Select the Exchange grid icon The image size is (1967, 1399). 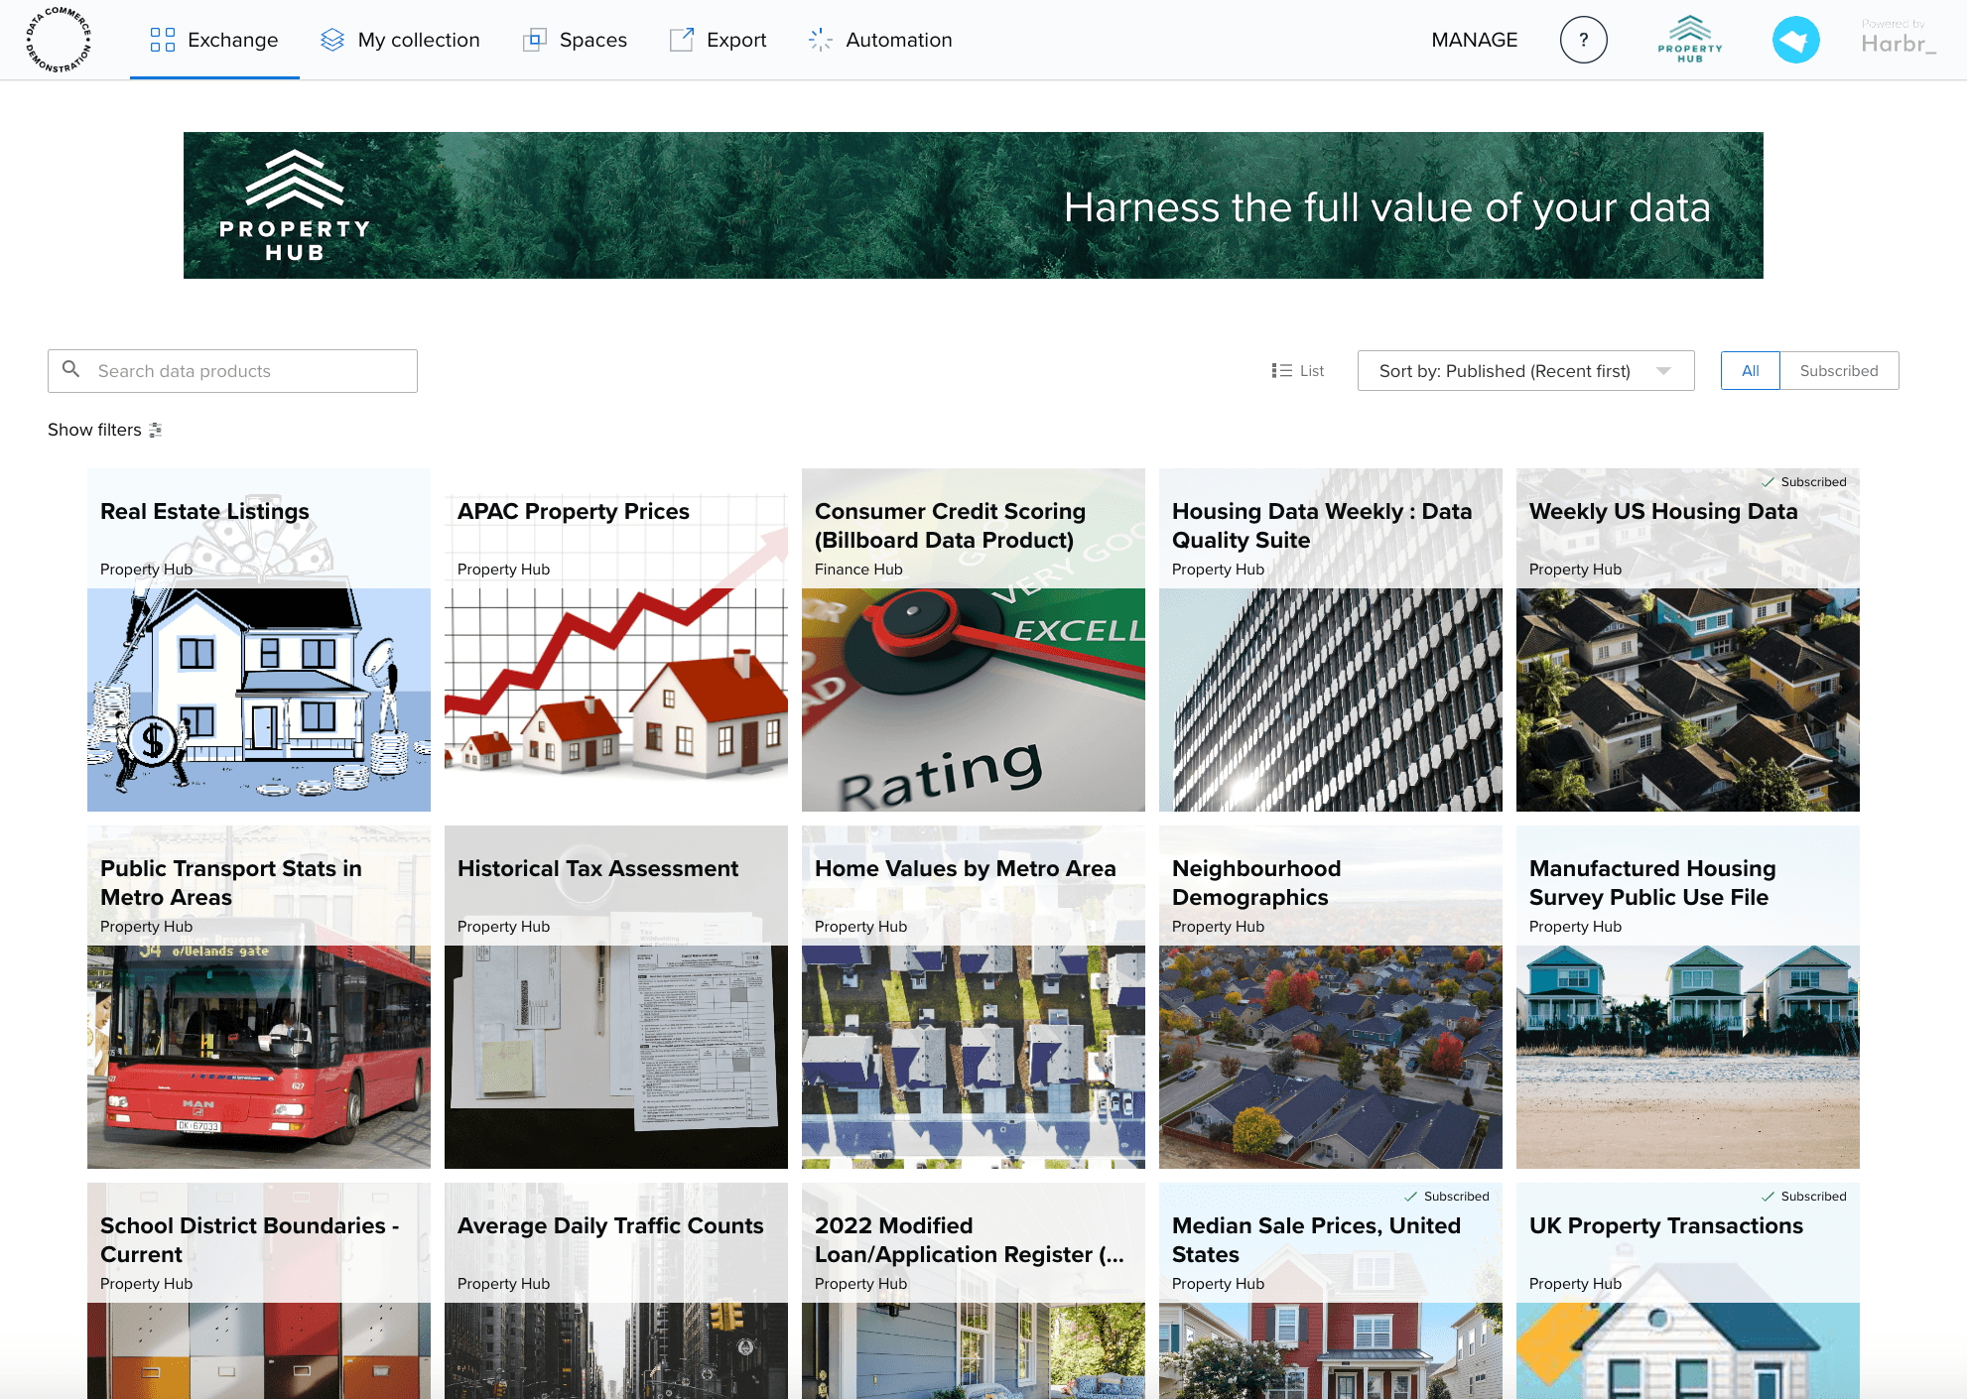(161, 40)
